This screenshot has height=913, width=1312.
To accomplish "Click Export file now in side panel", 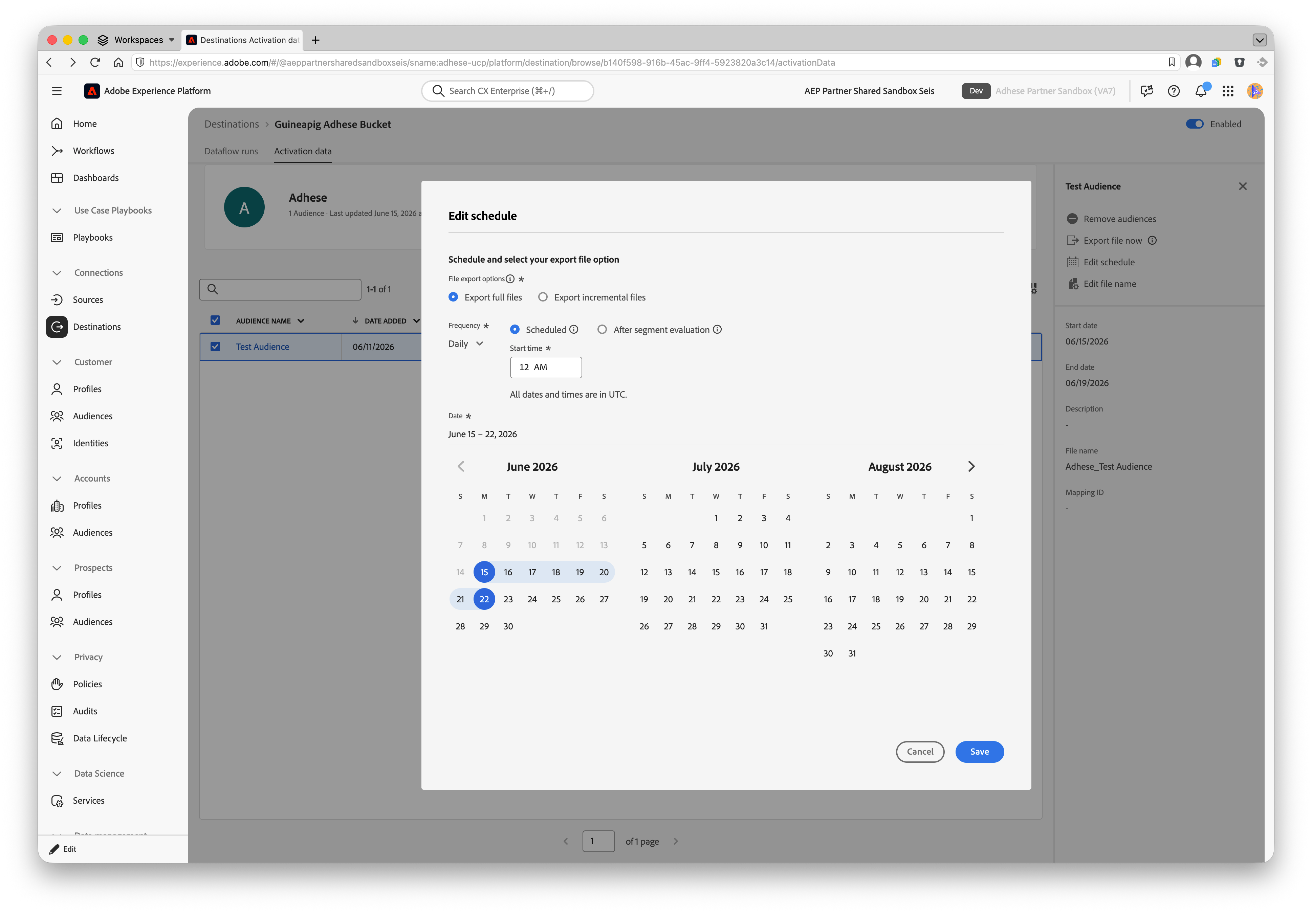I will tap(1104, 241).
